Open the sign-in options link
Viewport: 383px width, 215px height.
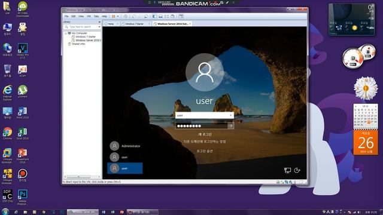pyautogui.click(x=205, y=151)
